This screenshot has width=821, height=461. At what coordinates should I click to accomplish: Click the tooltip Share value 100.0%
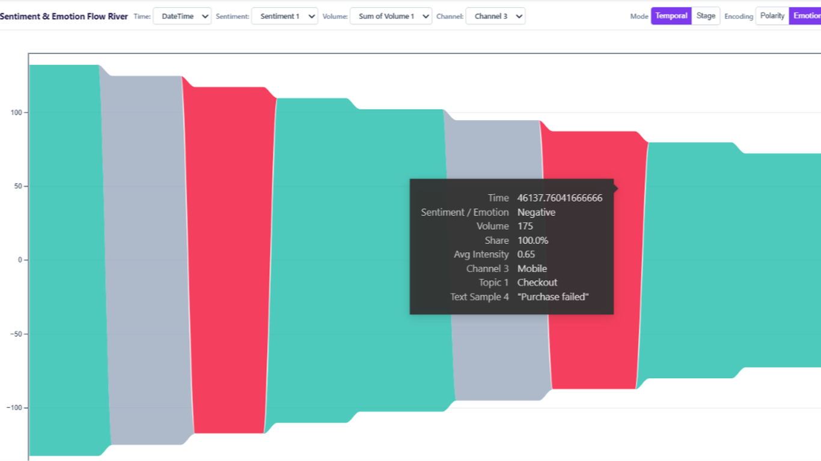point(533,240)
